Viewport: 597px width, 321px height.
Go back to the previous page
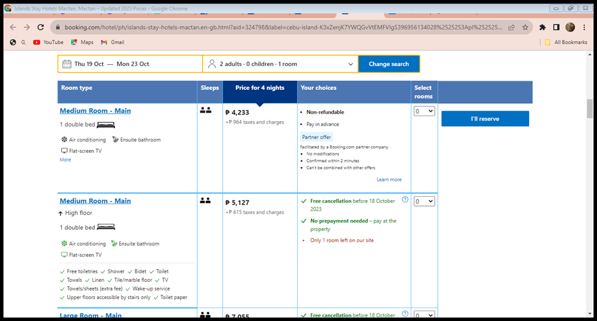[13, 28]
